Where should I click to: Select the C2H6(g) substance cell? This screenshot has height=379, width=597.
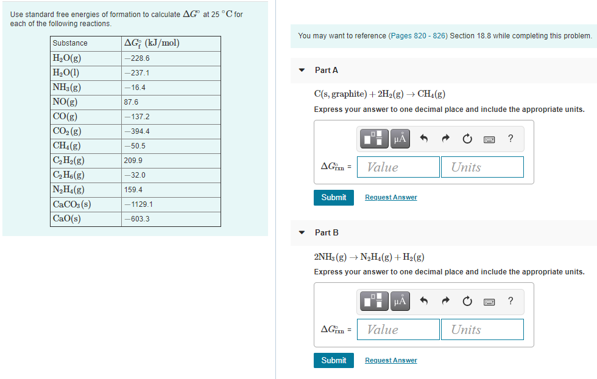tap(86, 175)
